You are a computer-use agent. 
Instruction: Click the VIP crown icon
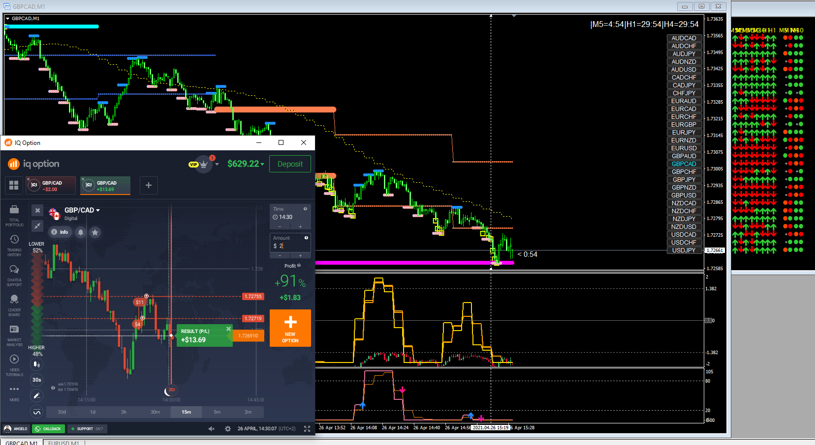[204, 164]
